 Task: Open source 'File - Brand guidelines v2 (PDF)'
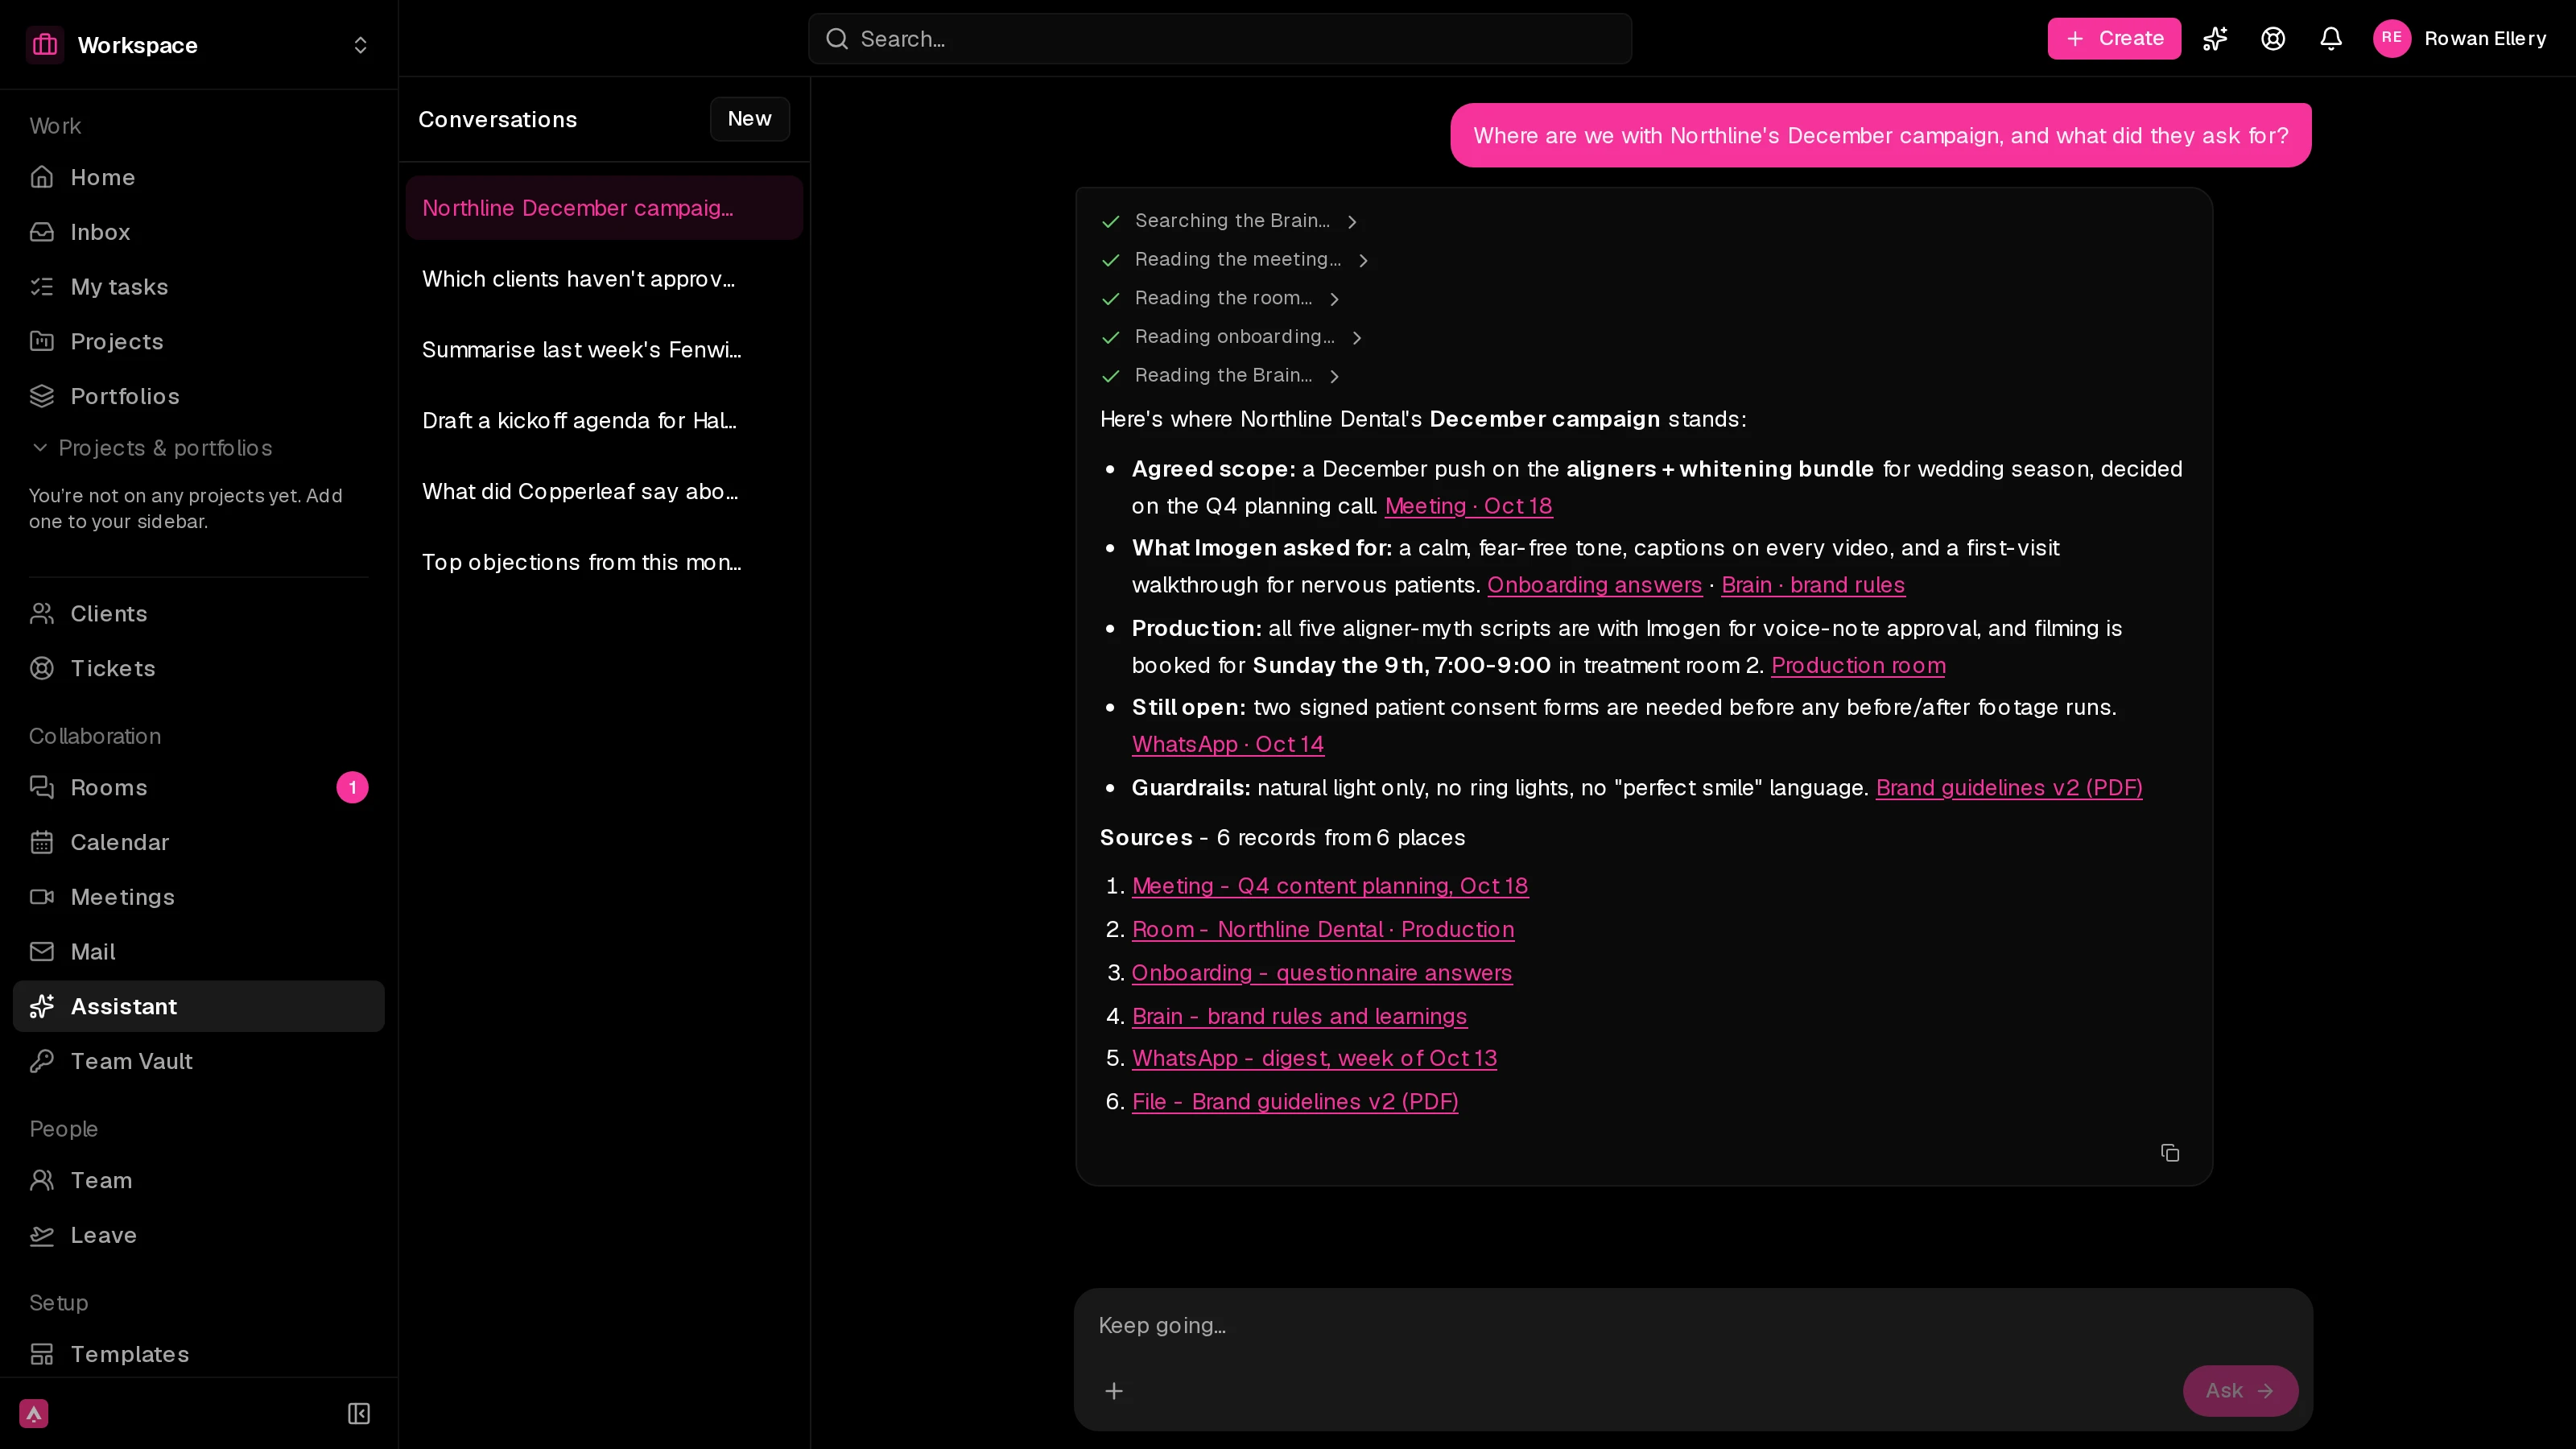(1295, 1102)
